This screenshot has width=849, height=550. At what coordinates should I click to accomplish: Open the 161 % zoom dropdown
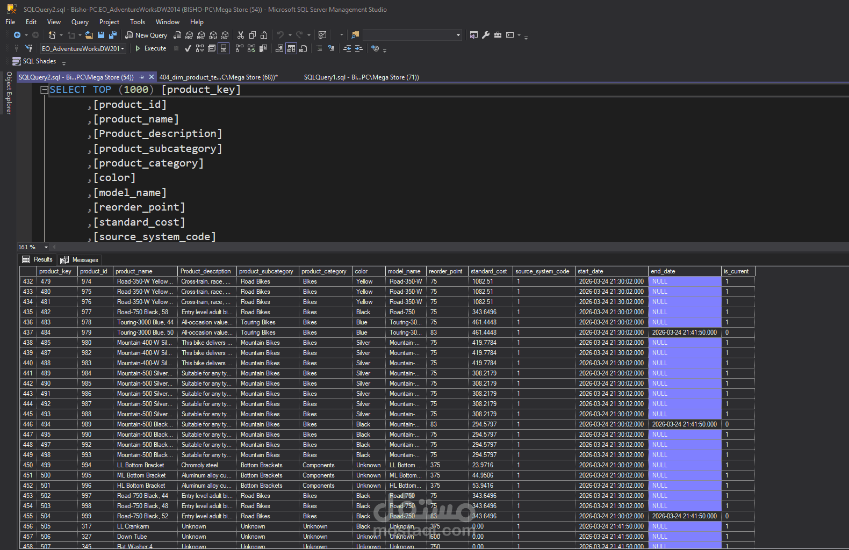click(46, 247)
